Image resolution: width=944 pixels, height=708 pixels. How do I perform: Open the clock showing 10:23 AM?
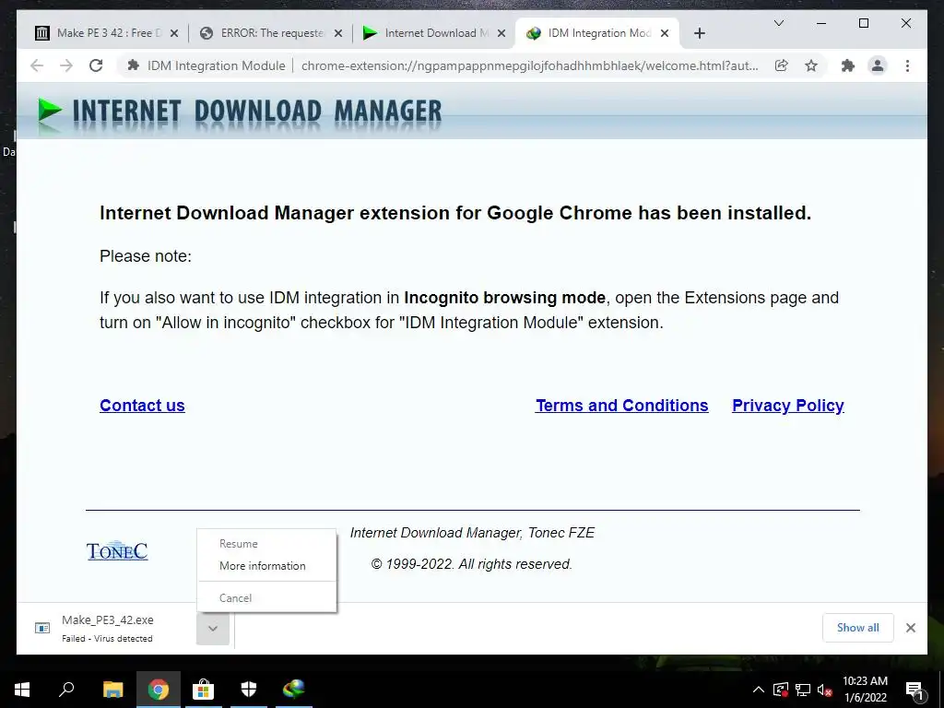(x=865, y=690)
